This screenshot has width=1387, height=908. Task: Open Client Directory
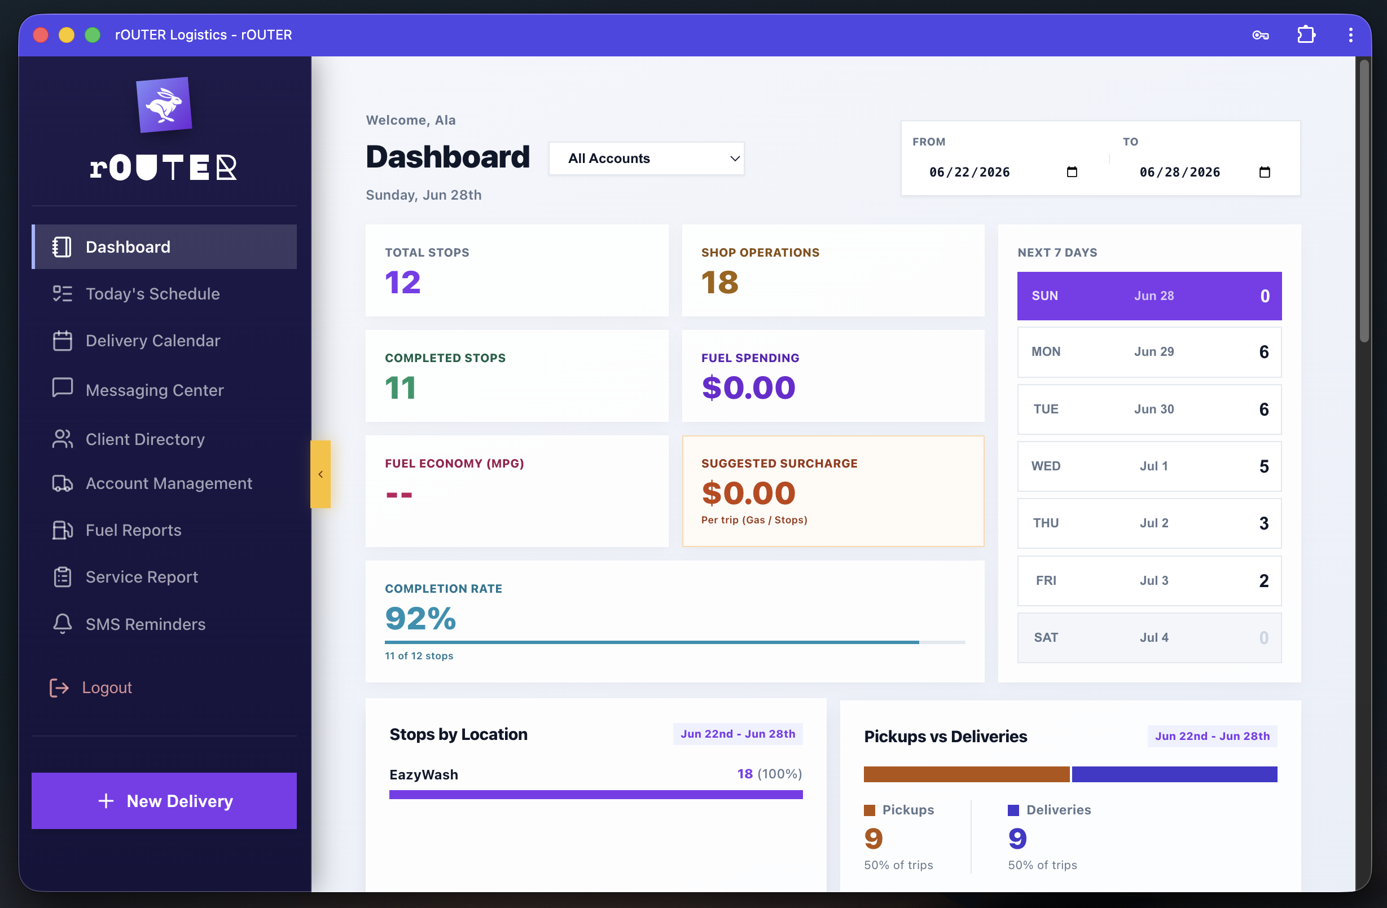(x=164, y=439)
